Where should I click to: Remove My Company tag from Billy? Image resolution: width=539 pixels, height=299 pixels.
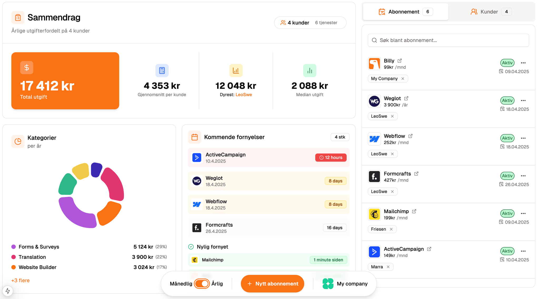tap(403, 79)
